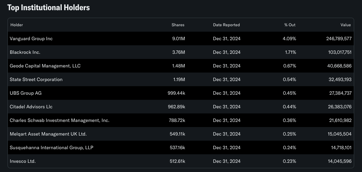Image resolution: width=362 pixels, height=172 pixels.
Task: Click the date in Blackrock Inc. row
Action: tap(227, 52)
